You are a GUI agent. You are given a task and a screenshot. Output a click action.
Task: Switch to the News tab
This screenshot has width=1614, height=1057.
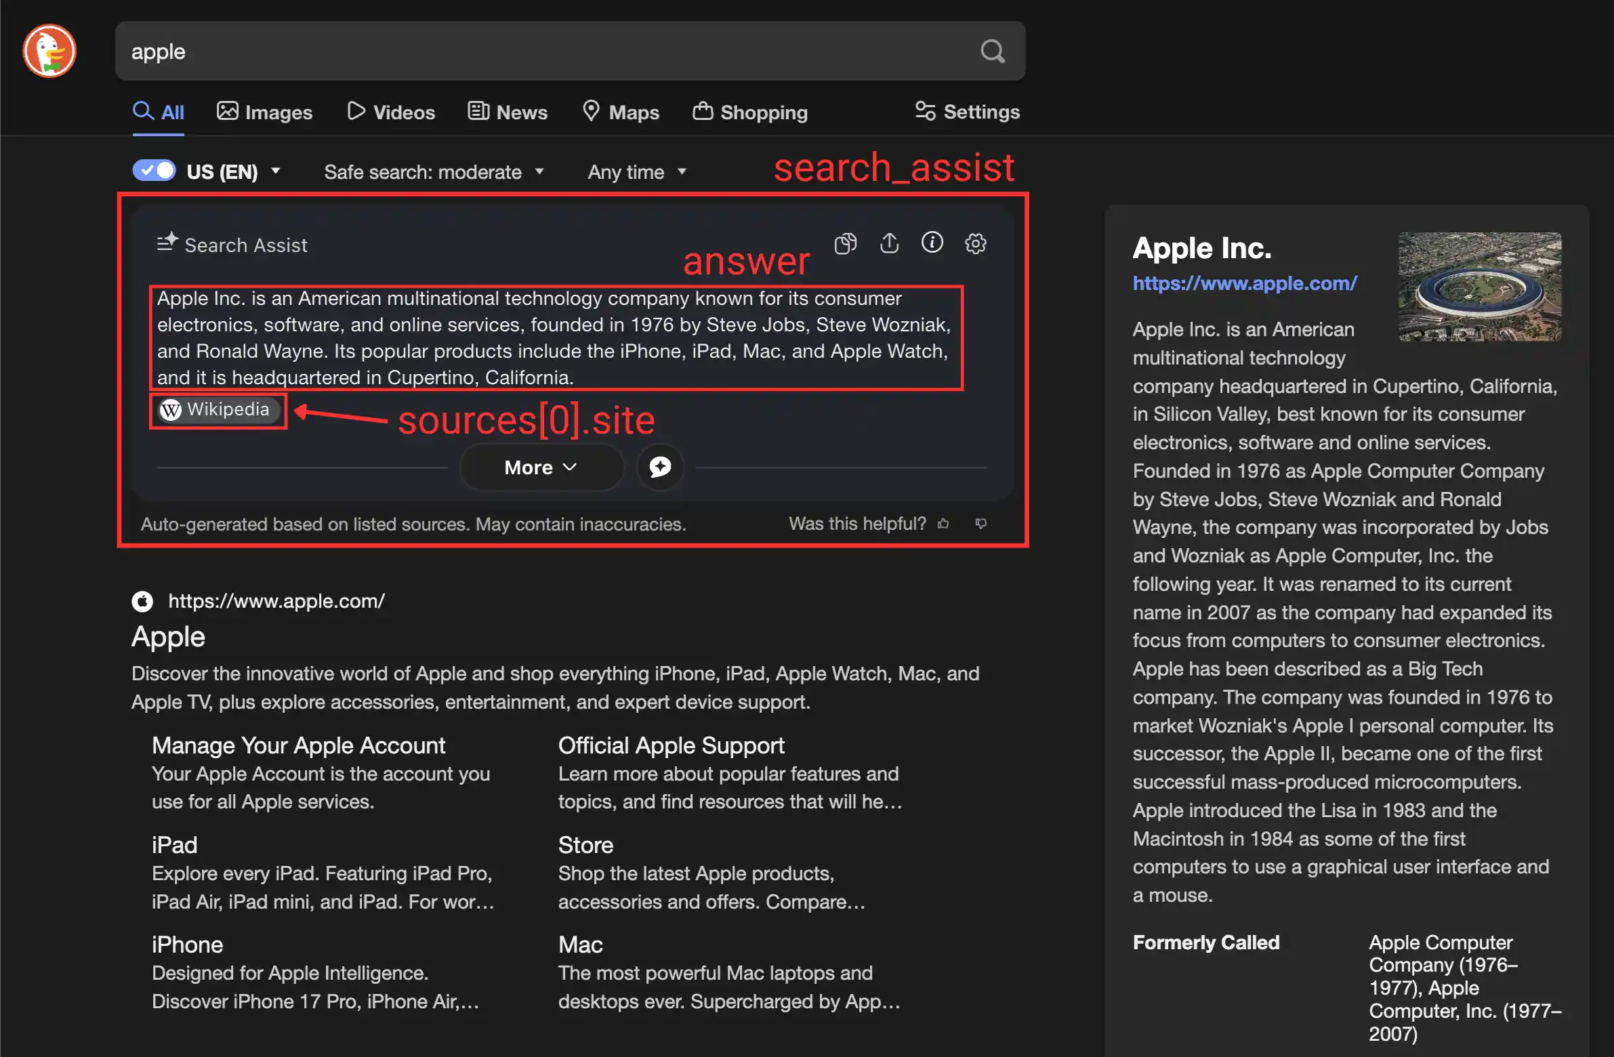508,112
